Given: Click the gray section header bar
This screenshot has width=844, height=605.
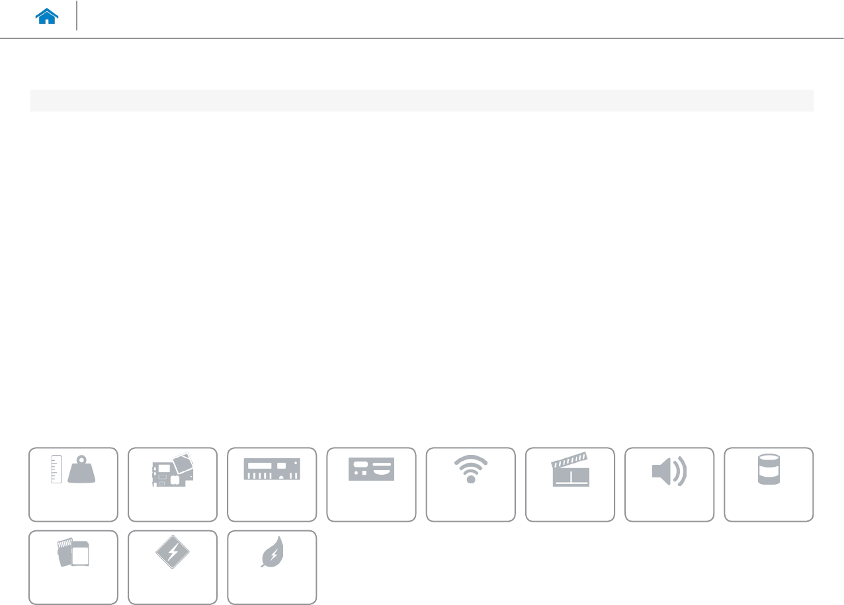Looking at the screenshot, I should [422, 101].
